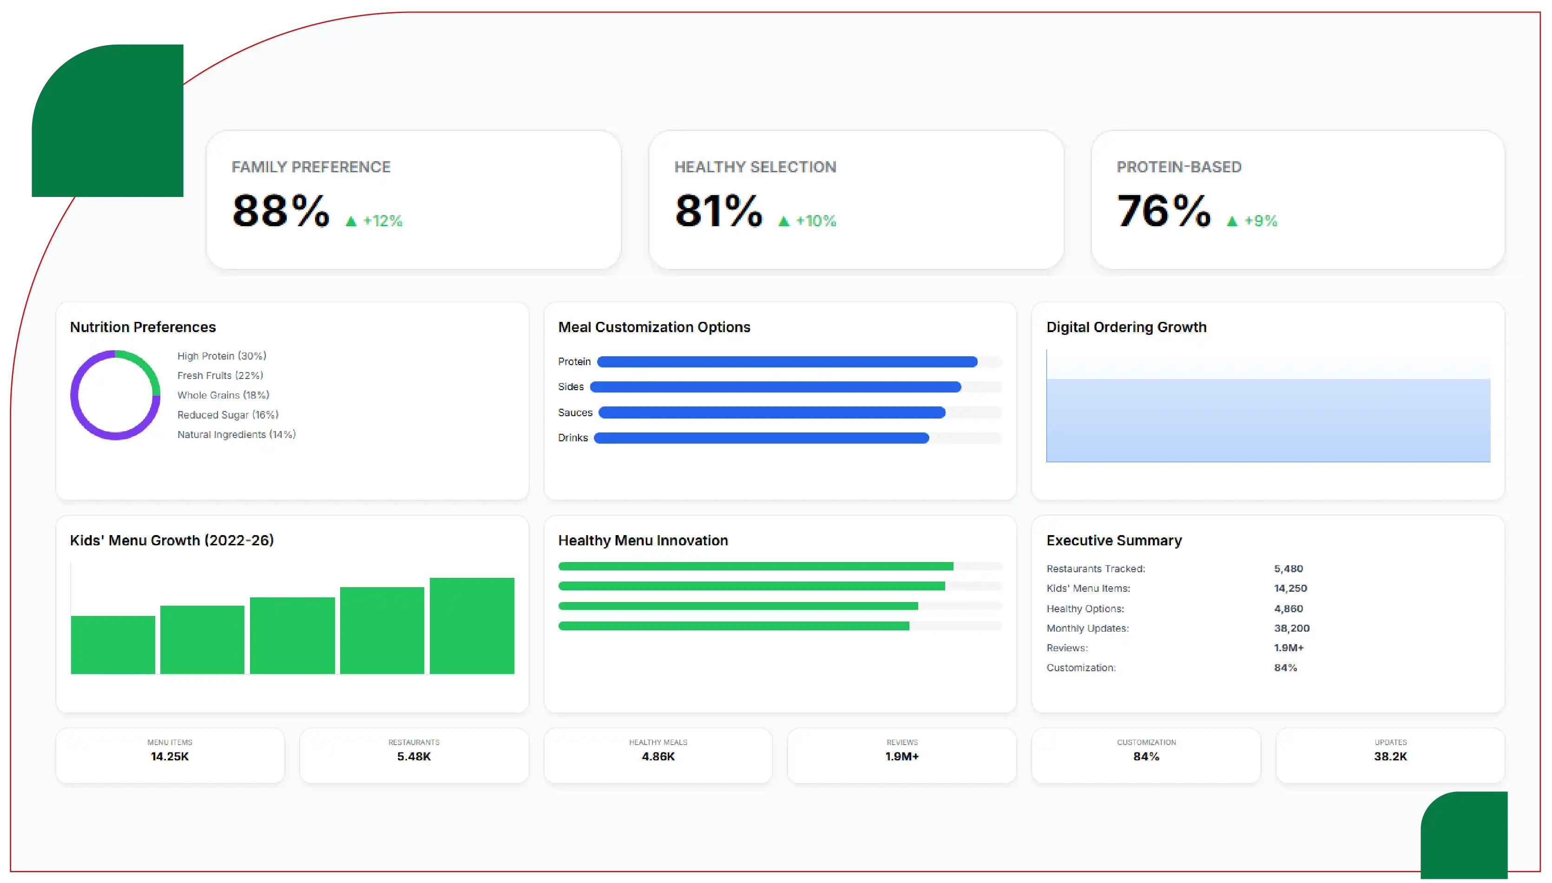The image size is (1552, 883).
Task: Click the green leaf shape at bottom-right
Action: pyautogui.click(x=1463, y=835)
